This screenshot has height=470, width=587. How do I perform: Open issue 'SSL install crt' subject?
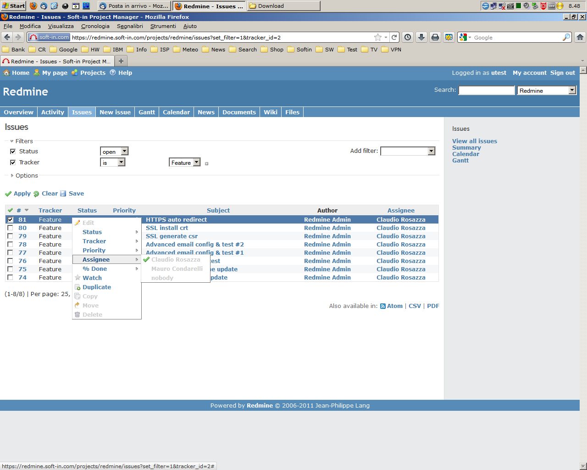tap(167, 228)
